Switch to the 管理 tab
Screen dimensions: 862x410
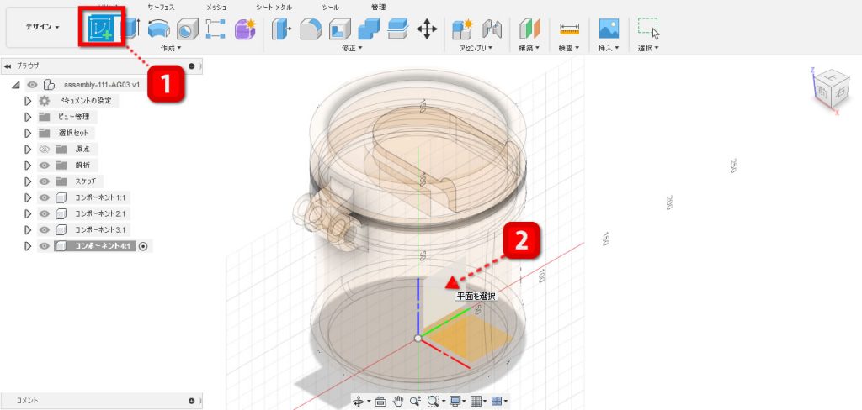(x=379, y=7)
